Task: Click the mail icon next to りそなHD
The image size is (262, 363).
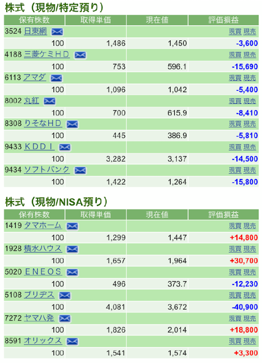Action: (72, 124)
